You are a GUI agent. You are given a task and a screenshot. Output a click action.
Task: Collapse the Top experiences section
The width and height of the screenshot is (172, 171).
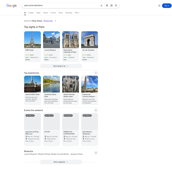tap(96, 73)
